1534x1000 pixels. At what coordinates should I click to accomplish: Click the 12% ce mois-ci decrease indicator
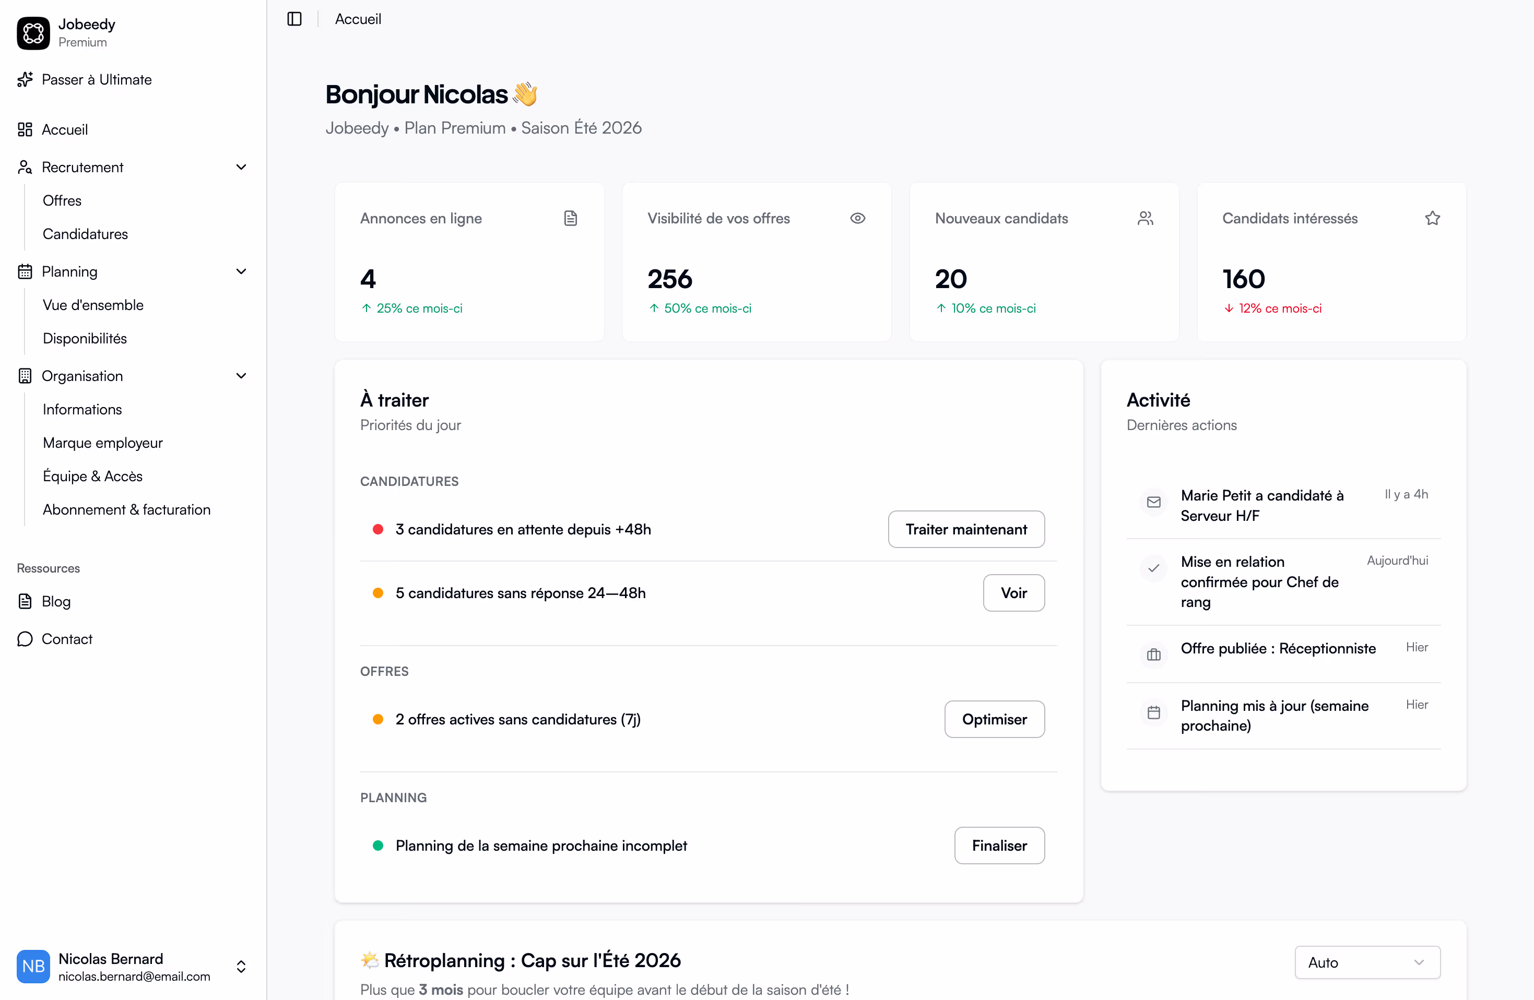coord(1272,308)
